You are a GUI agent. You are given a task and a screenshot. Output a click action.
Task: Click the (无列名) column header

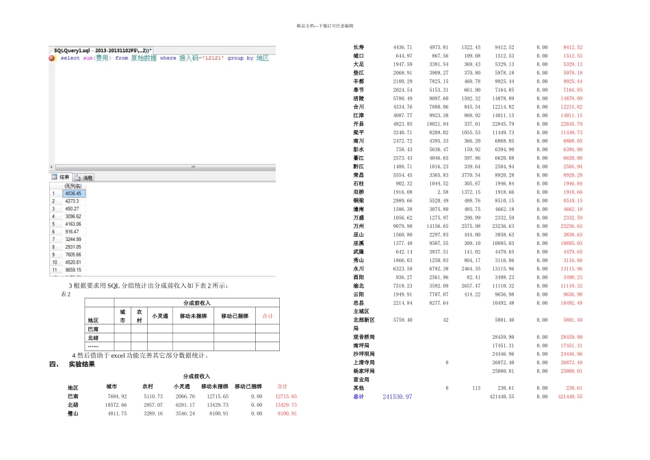(73, 186)
